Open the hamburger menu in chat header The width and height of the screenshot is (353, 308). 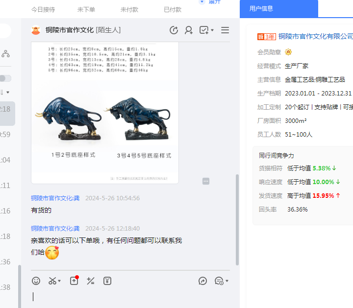225,30
